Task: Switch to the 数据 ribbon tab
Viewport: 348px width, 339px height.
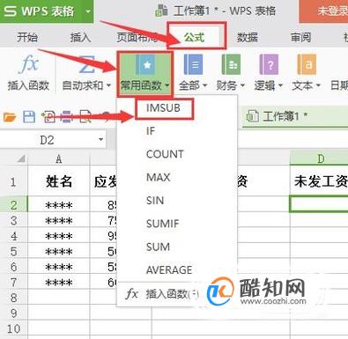Action: (248, 37)
